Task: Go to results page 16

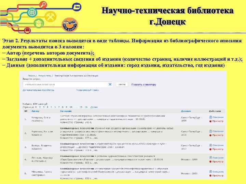Action: point(86,107)
